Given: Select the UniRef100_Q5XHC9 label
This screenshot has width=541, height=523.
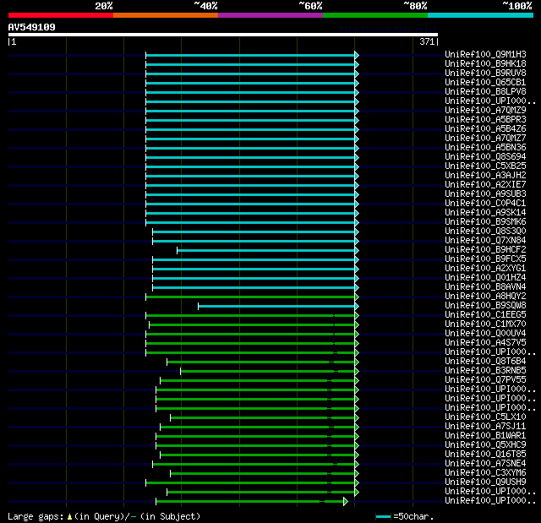Looking at the screenshot, I should [x=485, y=445].
